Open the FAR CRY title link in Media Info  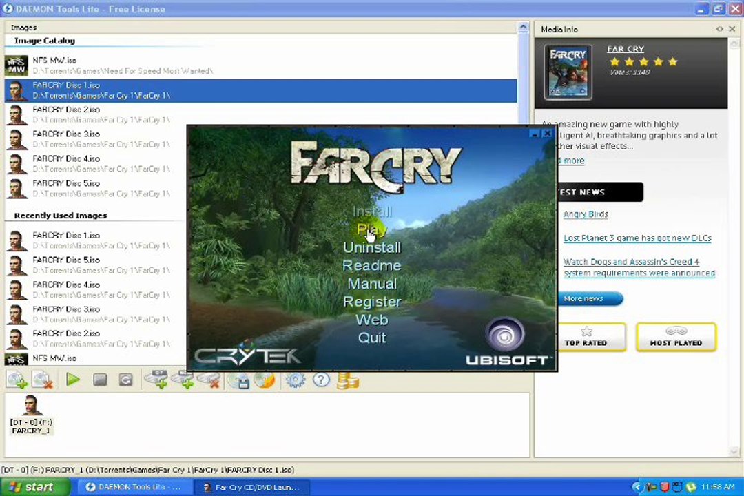(626, 49)
